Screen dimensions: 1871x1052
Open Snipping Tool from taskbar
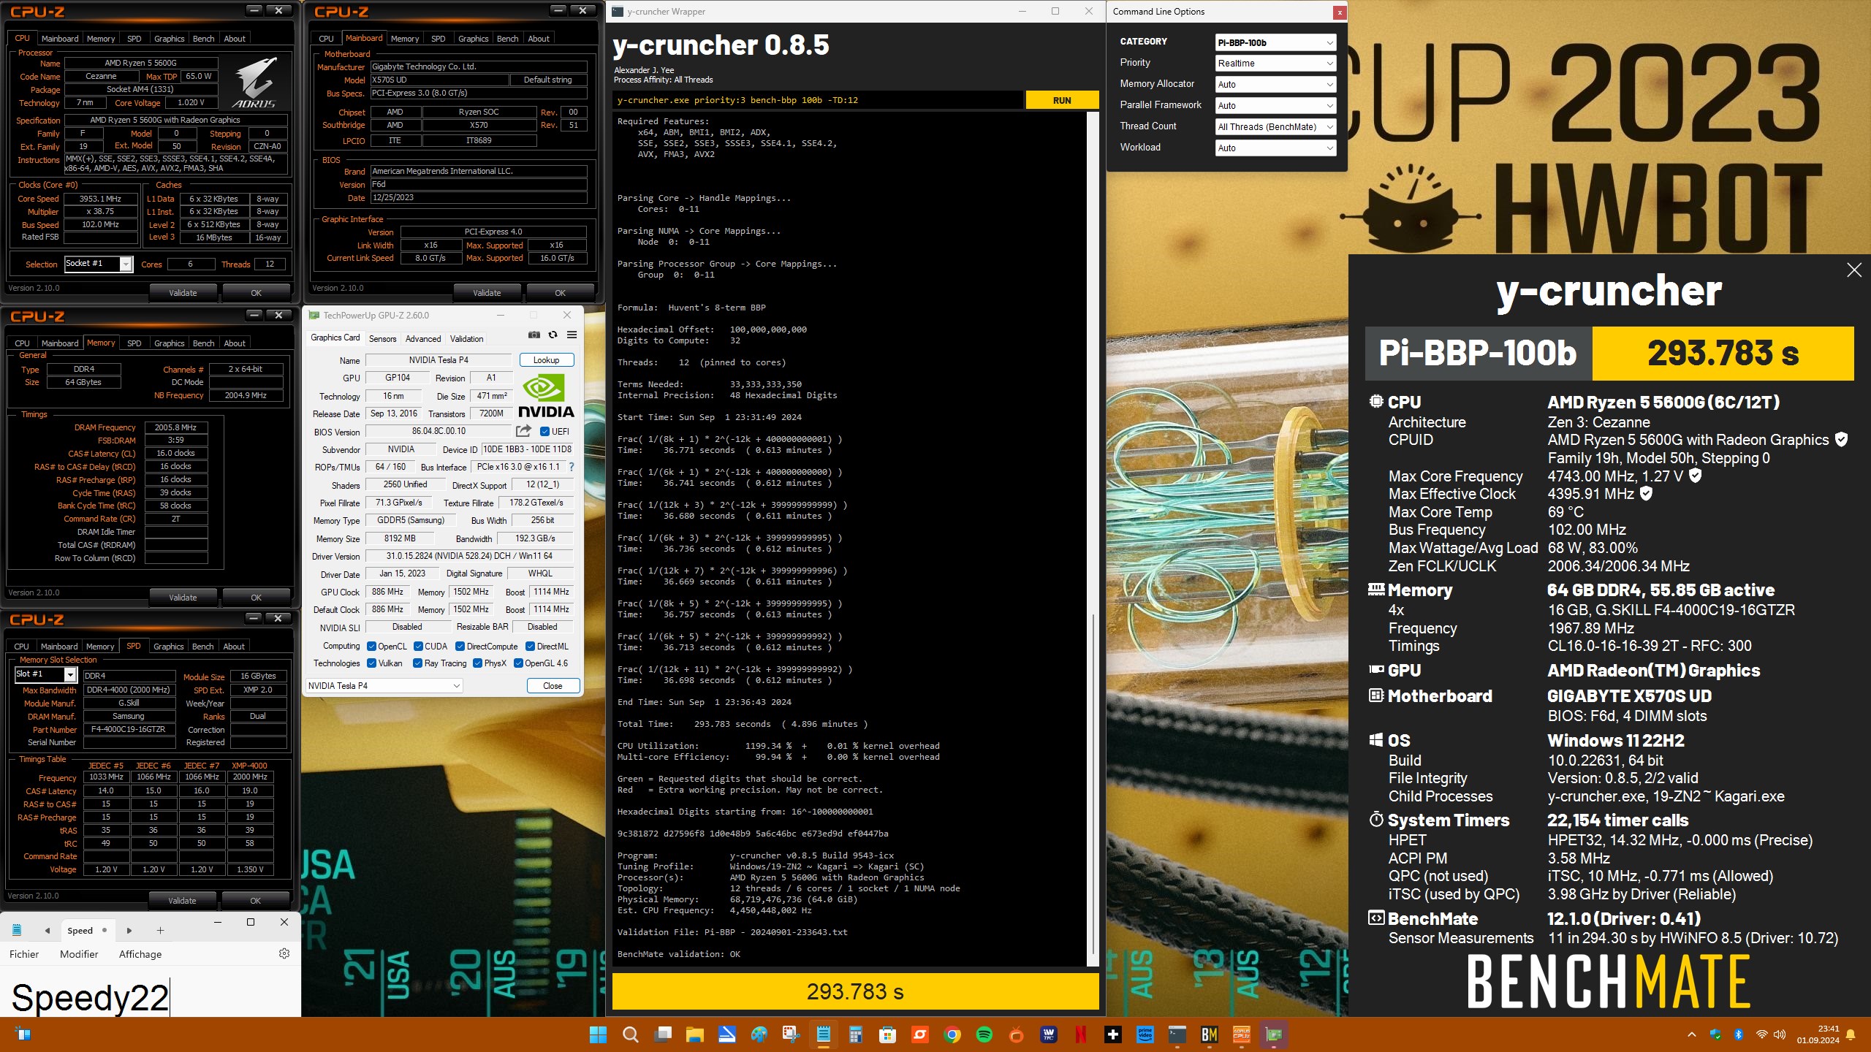pyautogui.click(x=792, y=1034)
